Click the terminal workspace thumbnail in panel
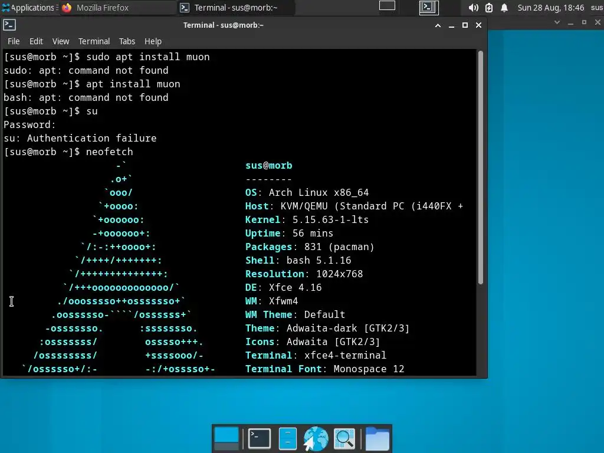 (429, 7)
